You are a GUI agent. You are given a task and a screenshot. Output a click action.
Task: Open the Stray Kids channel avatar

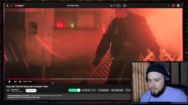tap(8, 90)
